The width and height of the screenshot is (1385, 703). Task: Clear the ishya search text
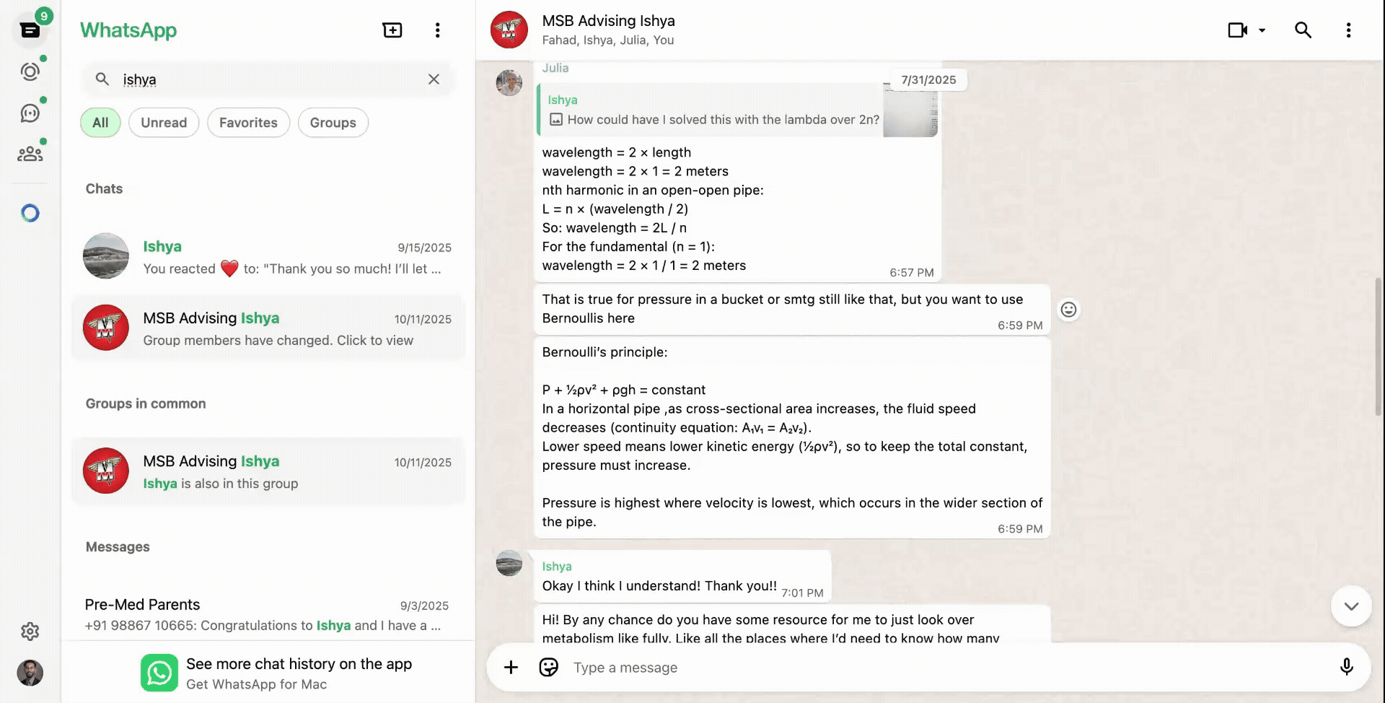point(434,79)
